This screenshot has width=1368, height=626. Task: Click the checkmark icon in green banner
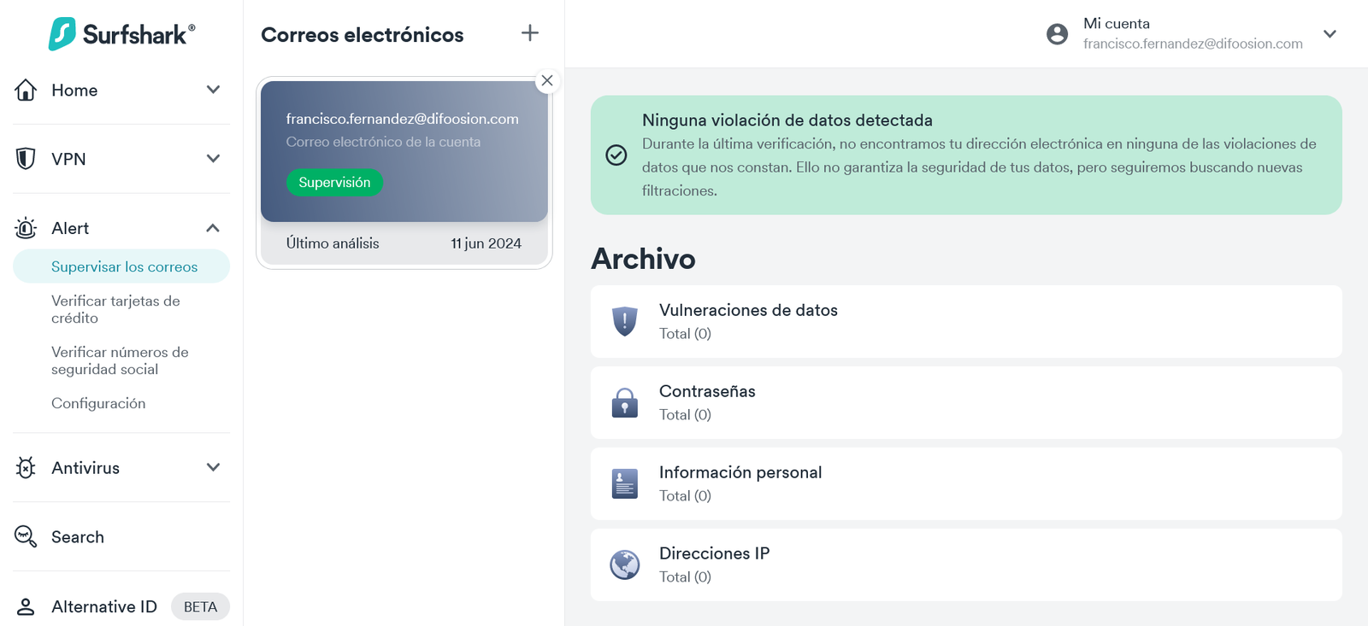(616, 155)
